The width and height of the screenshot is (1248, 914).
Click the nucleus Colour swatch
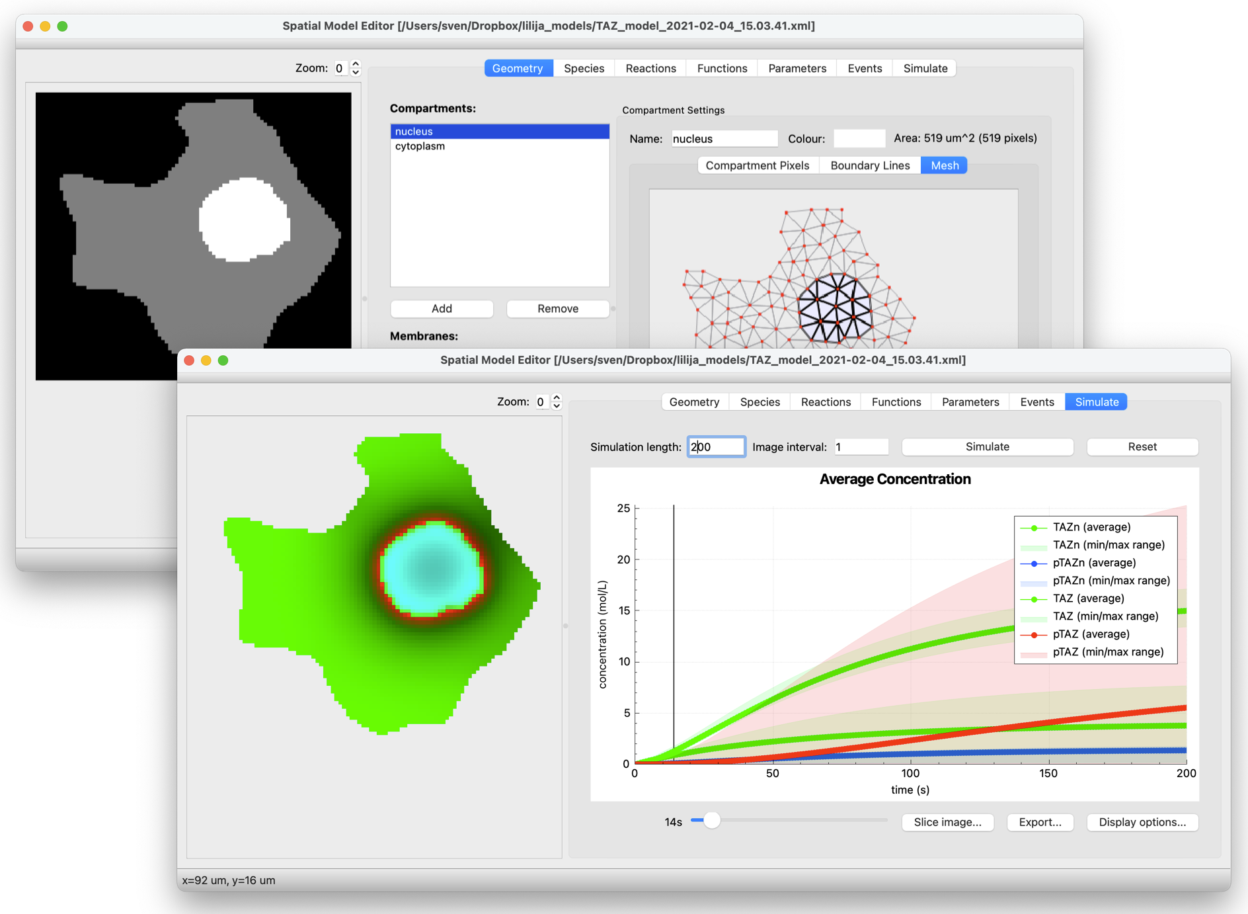(859, 139)
